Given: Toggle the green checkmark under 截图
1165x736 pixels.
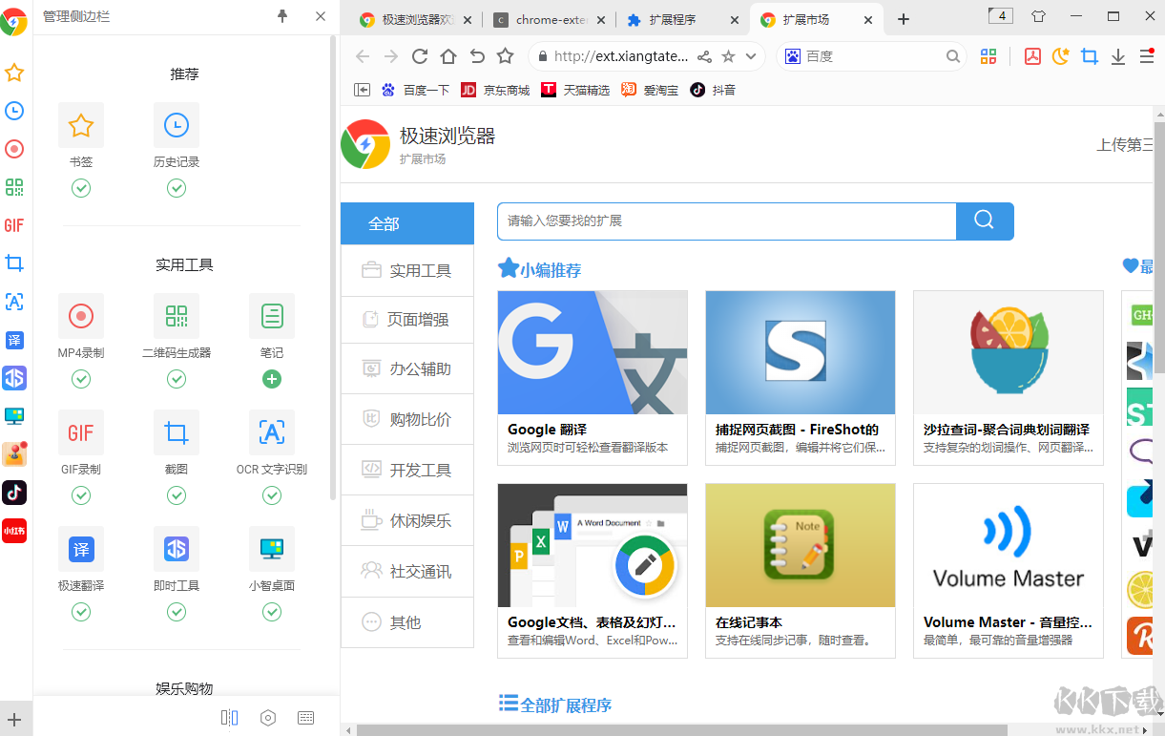Looking at the screenshot, I should point(177,495).
